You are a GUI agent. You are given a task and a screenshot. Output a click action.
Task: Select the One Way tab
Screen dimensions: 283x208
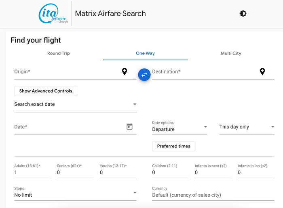coord(145,53)
